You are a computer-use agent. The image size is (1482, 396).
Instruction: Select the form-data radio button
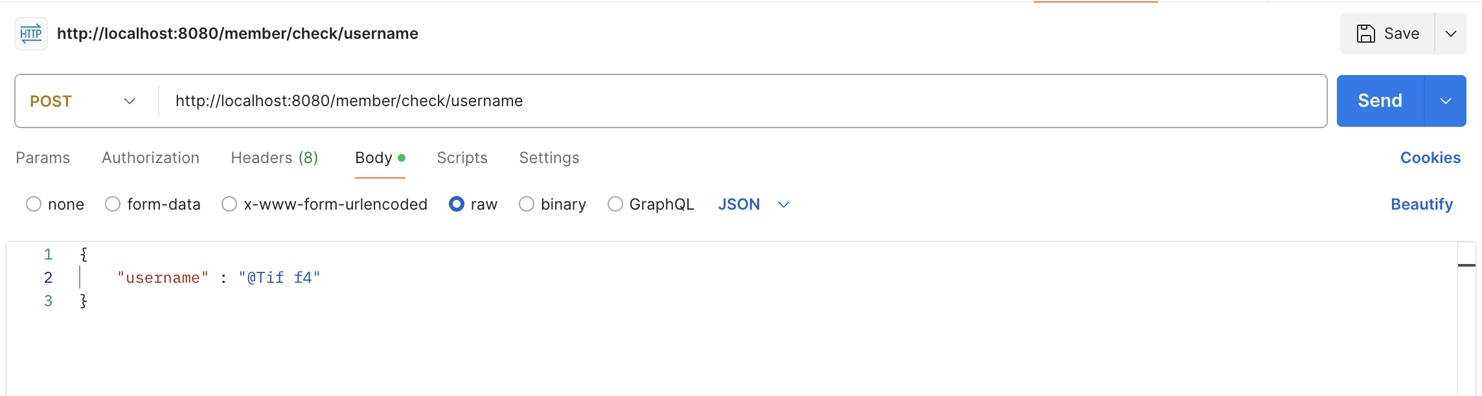(x=113, y=204)
